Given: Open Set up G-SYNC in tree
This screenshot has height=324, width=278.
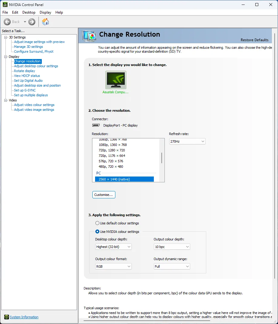Looking at the screenshot, I should 25,90.
